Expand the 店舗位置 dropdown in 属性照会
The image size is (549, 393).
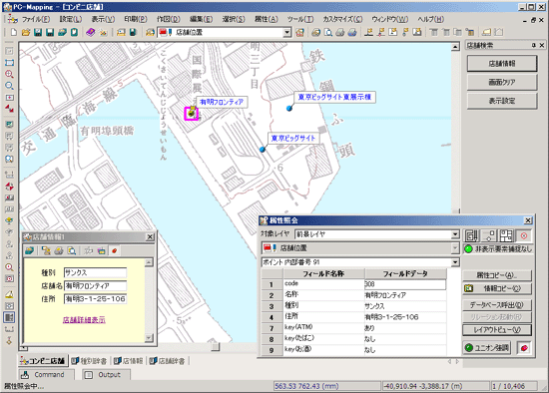(x=455, y=248)
